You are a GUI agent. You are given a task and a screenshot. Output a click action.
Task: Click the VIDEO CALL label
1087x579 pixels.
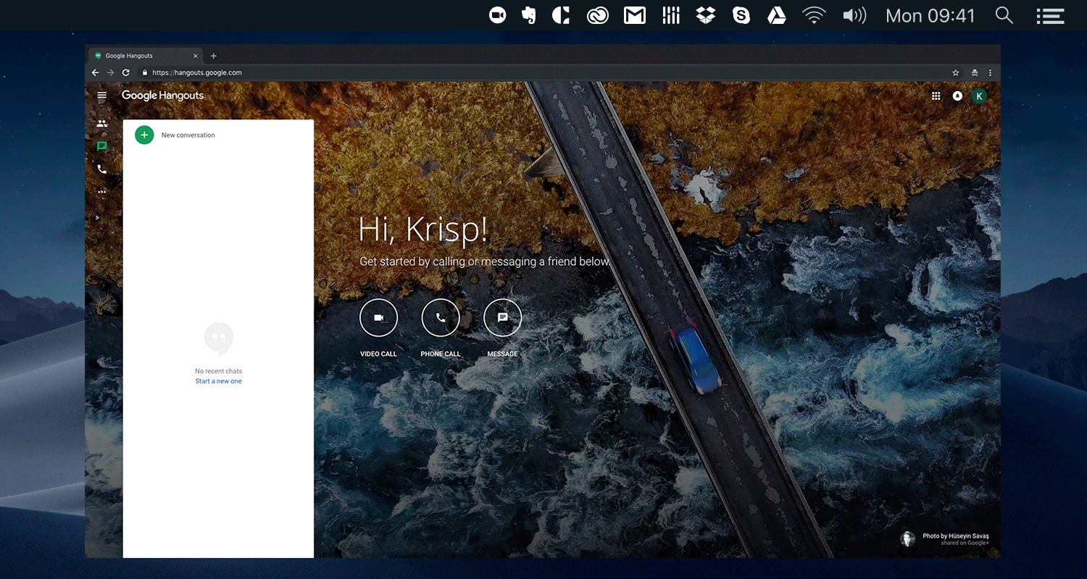coord(378,354)
